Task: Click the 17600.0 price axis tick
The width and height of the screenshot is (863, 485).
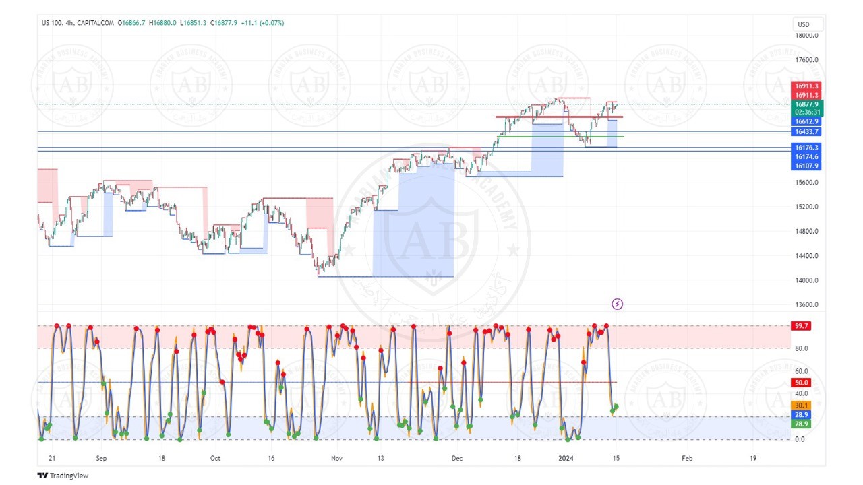Action: click(806, 60)
